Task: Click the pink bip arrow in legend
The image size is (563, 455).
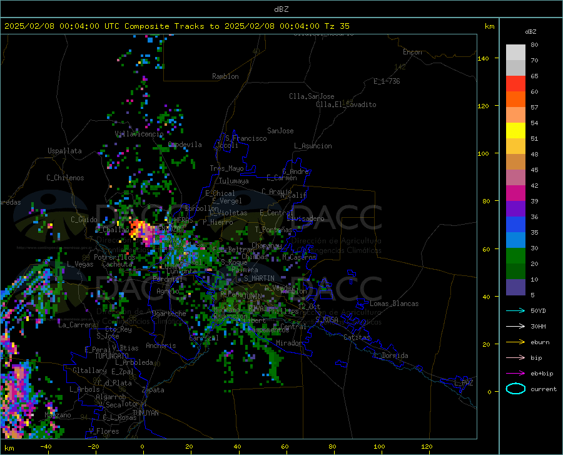Action: (515, 358)
